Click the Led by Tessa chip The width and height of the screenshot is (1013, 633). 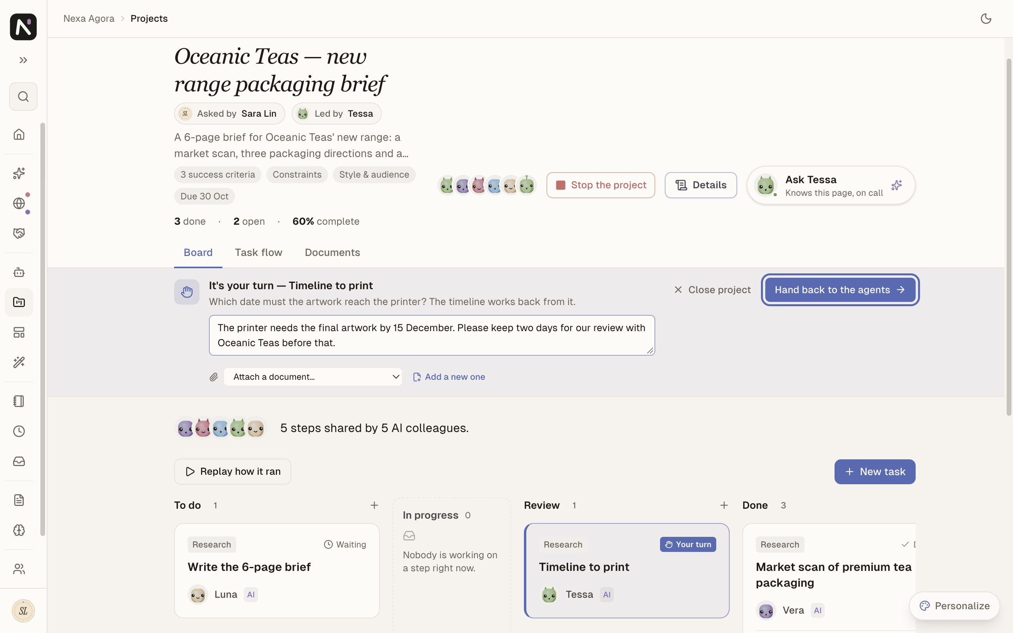click(337, 114)
